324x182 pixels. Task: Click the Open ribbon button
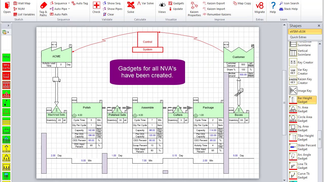tap(7, 8)
